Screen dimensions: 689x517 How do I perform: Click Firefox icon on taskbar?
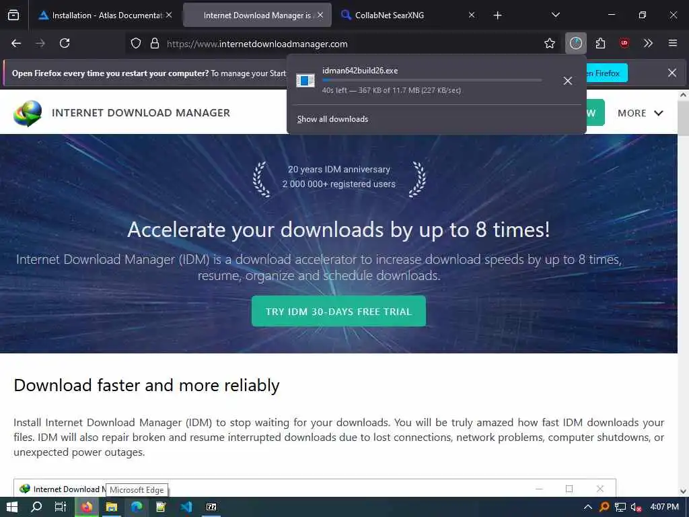pos(87,507)
